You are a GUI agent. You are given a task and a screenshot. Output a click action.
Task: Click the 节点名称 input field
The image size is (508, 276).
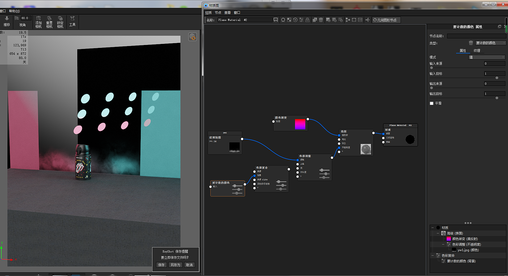click(x=476, y=36)
